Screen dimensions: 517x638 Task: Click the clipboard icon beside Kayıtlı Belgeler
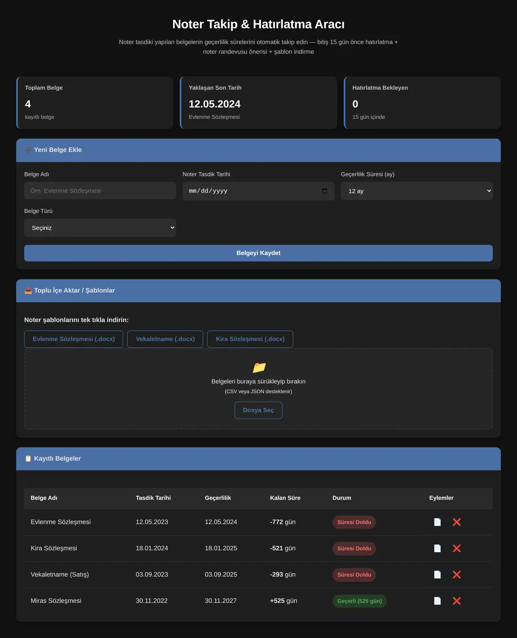[28, 459]
